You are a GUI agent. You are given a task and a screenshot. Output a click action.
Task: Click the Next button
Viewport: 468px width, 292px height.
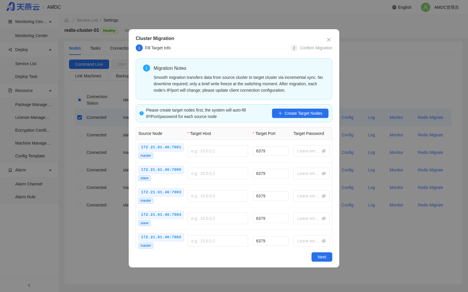tap(322, 257)
